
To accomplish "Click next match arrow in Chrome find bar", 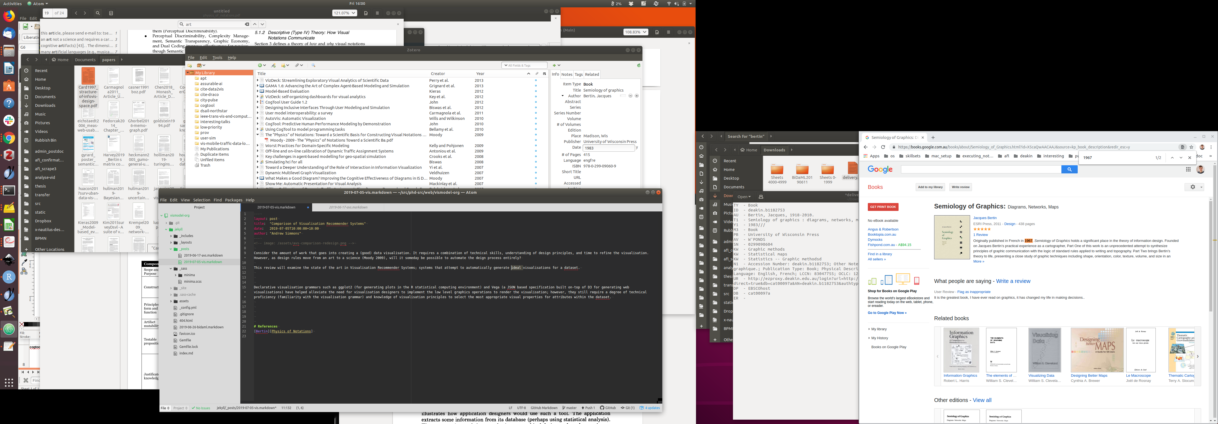I will click(x=1181, y=158).
